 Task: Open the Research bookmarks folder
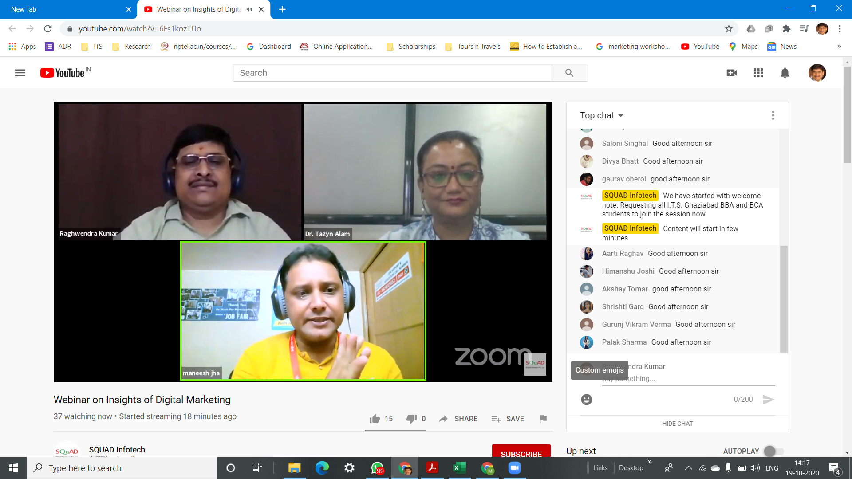(131, 47)
